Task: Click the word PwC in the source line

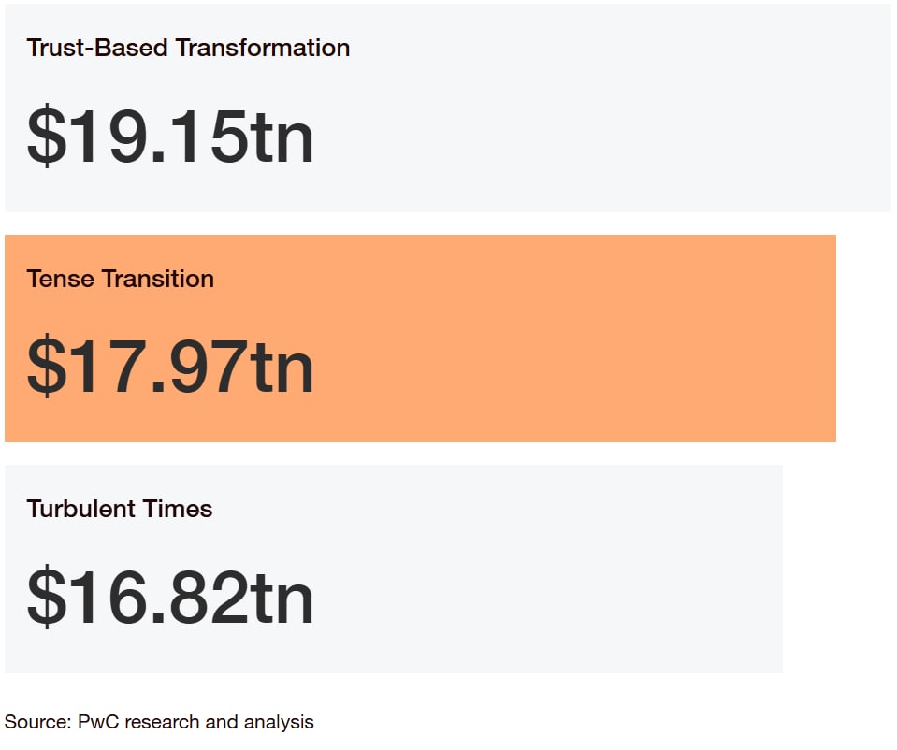Action: (98, 722)
